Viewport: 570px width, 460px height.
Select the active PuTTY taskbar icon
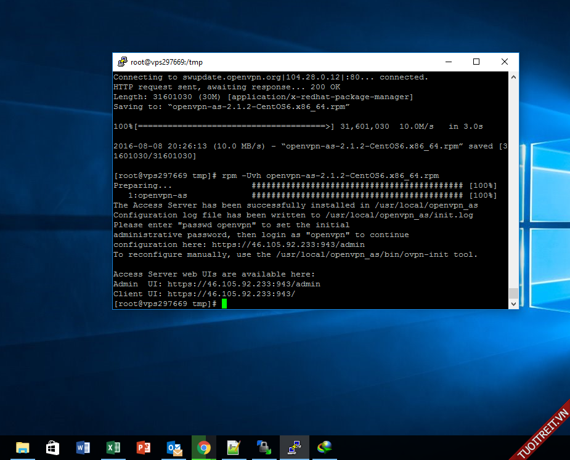click(294, 448)
